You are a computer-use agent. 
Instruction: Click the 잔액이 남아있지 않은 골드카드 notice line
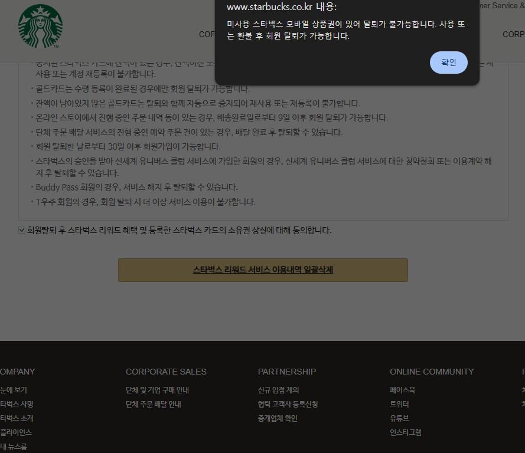click(198, 103)
